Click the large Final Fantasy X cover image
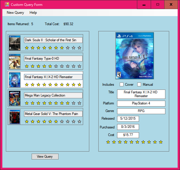The height and width of the screenshot is (170, 180). (x=135, y=56)
